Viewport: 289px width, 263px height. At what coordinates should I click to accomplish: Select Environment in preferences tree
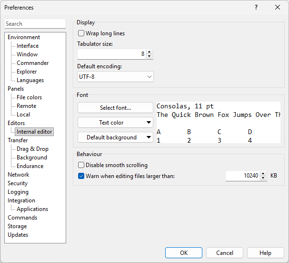pos(24,37)
